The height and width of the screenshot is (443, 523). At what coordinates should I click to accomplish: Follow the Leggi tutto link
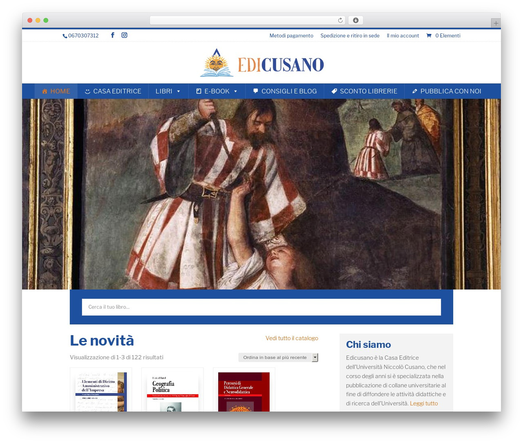coord(424,403)
